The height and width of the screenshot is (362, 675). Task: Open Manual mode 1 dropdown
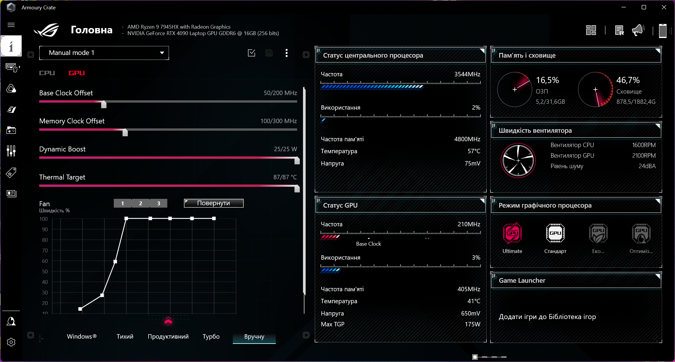coord(104,53)
